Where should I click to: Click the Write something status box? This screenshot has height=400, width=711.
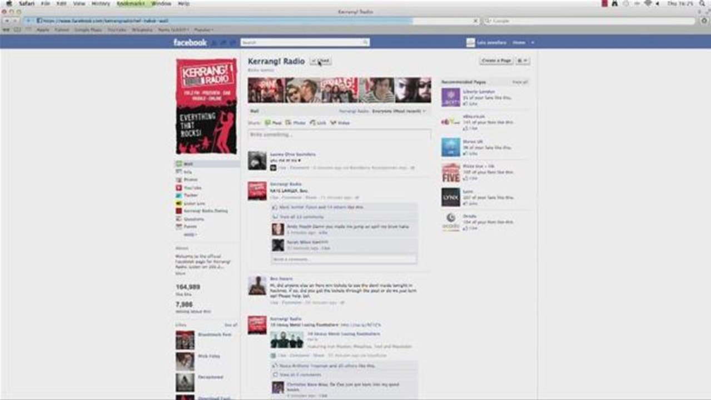[339, 135]
